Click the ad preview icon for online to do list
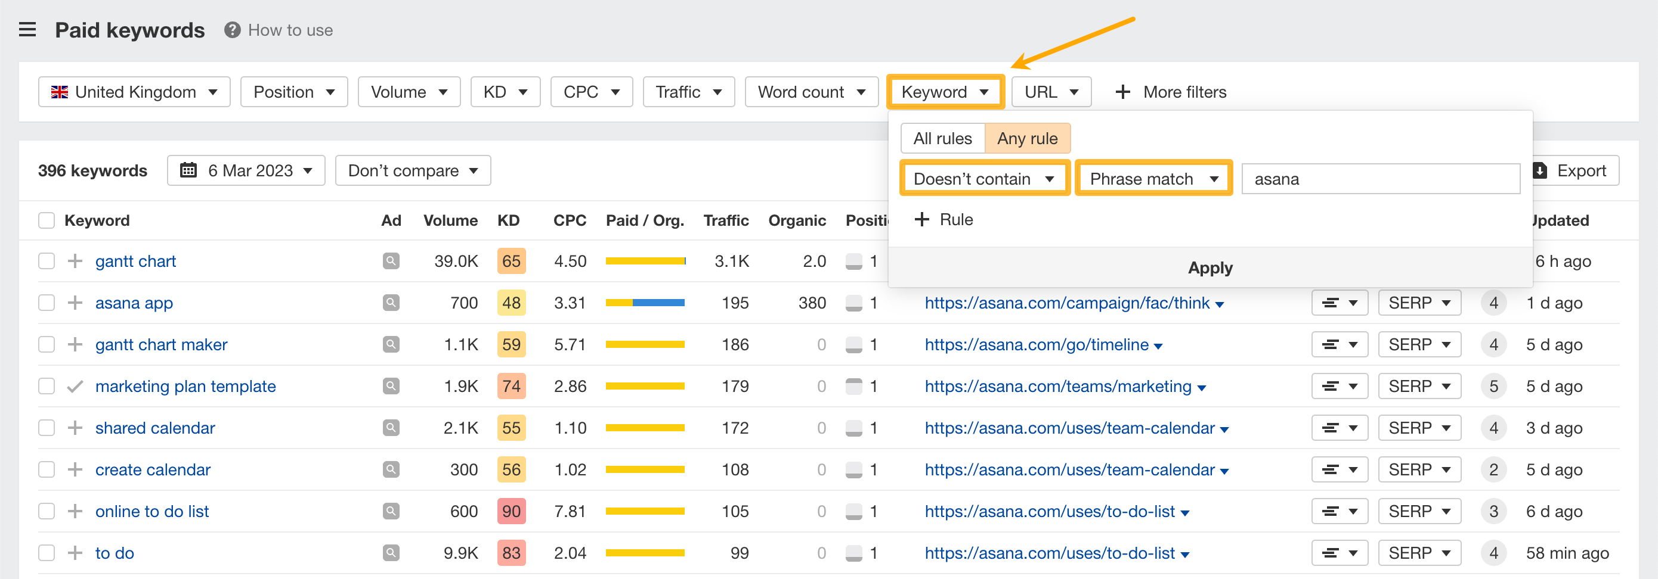 (391, 512)
